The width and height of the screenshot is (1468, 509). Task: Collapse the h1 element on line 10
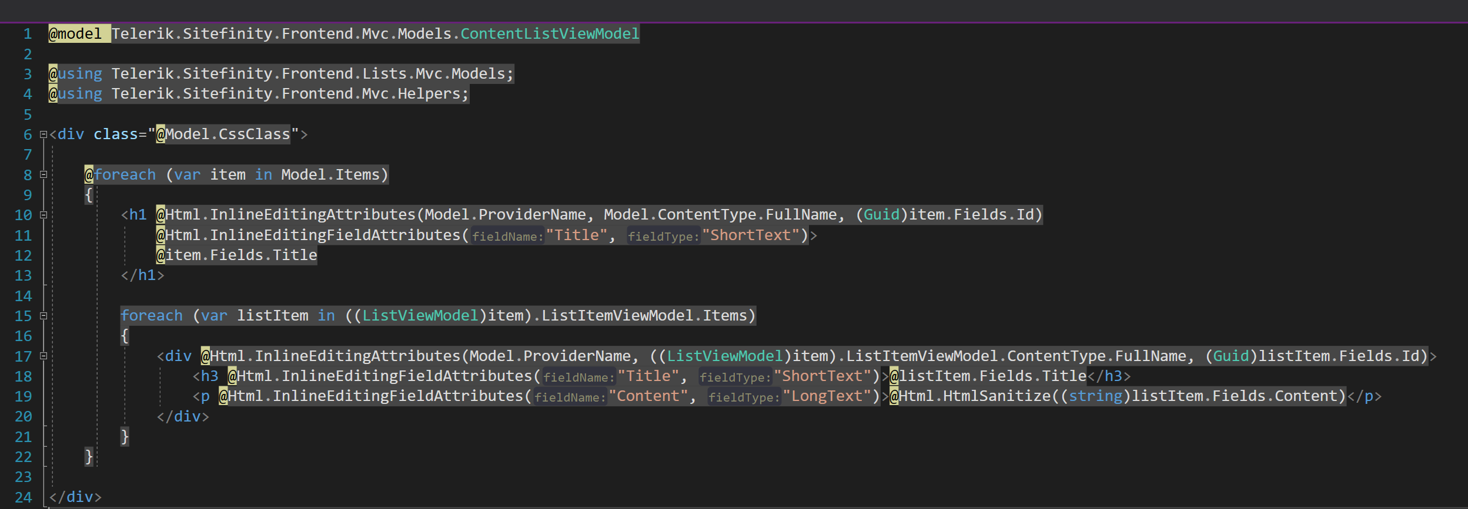tap(43, 215)
